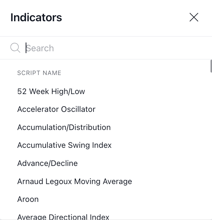Close the Indicators dialog
The height and width of the screenshot is (220, 212).
tap(194, 17)
